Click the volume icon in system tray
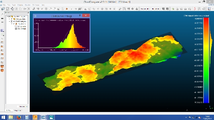Viewport: 214px width, 120px height. [x=200, y=117]
